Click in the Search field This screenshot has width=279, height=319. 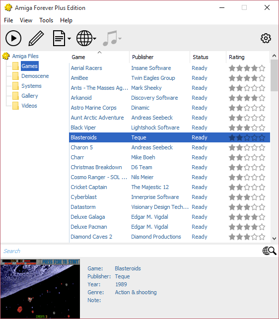pos(131,251)
